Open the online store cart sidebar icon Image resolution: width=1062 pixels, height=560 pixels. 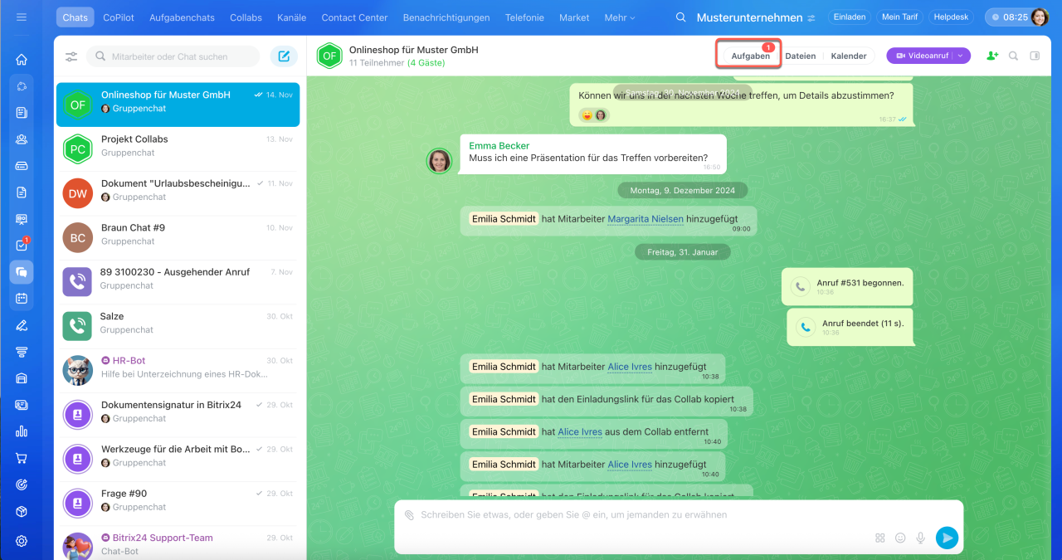[x=22, y=458]
